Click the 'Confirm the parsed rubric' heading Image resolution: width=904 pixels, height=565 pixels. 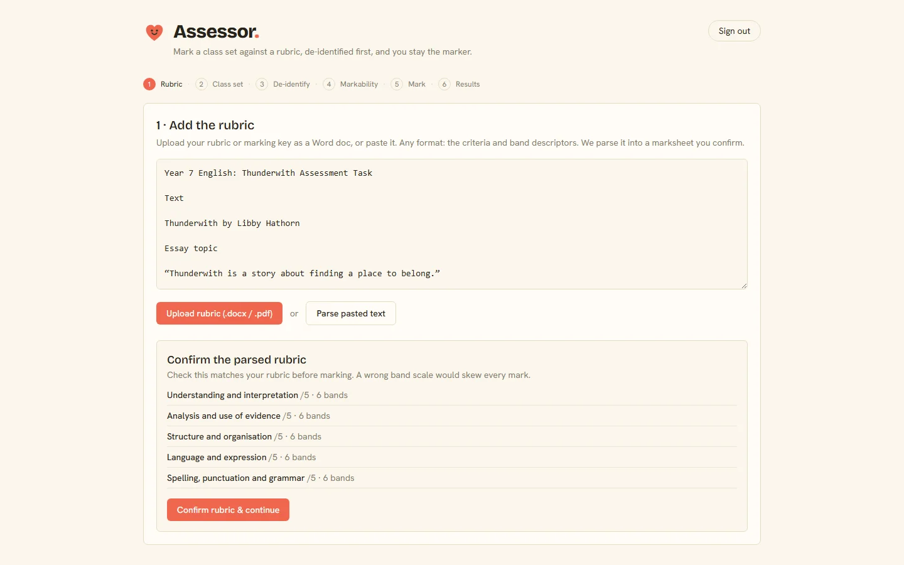click(237, 360)
